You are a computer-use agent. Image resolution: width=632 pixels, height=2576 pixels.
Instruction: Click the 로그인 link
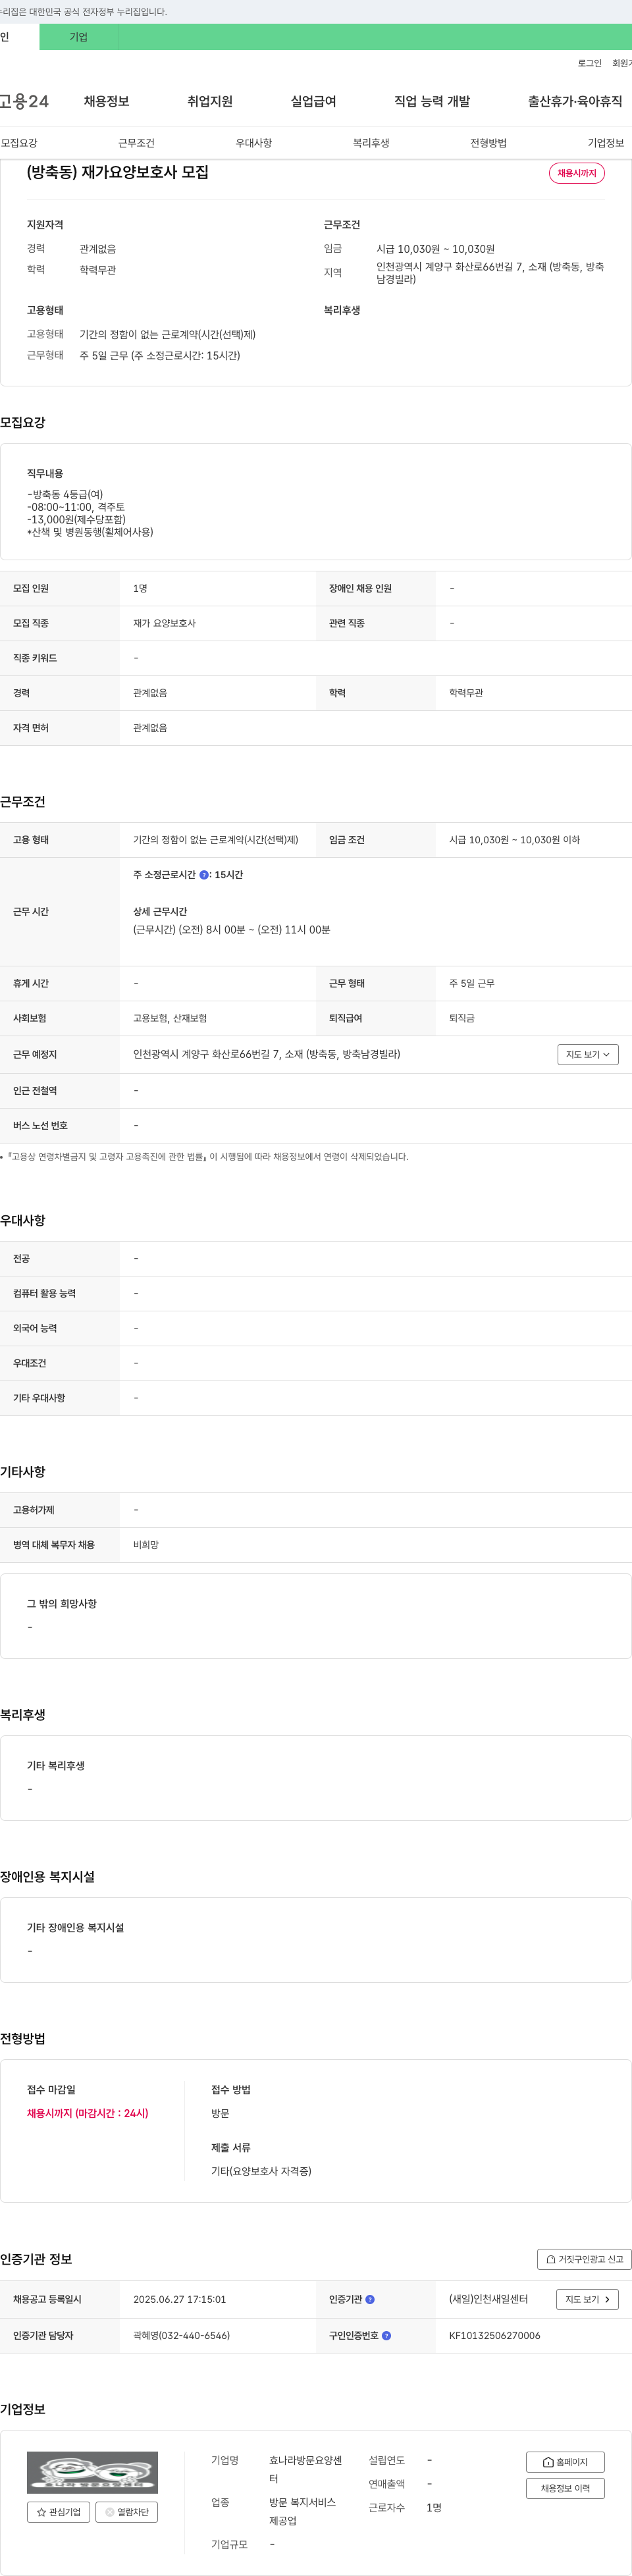pyautogui.click(x=590, y=63)
